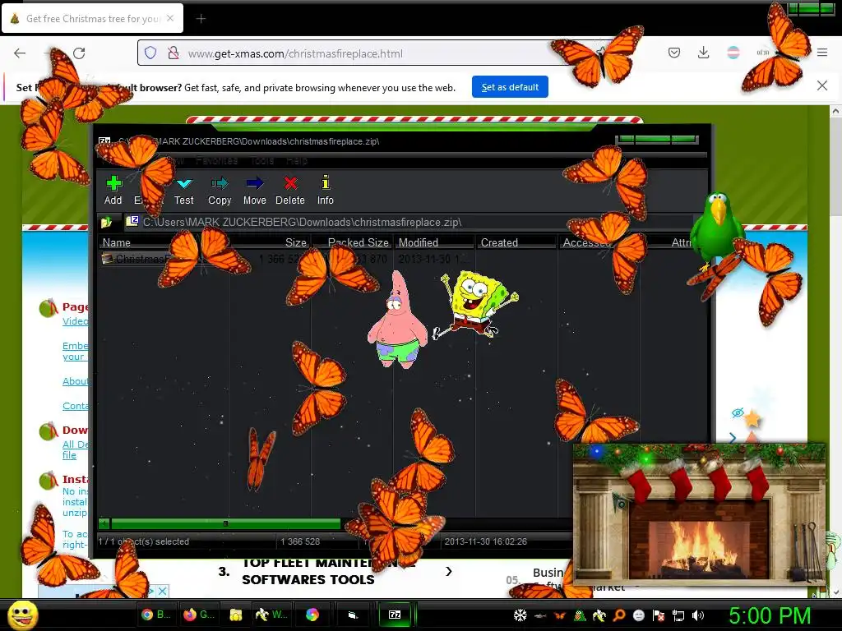This screenshot has height=631, width=842.
Task: Click the volume speaker tray icon
Action: click(698, 615)
